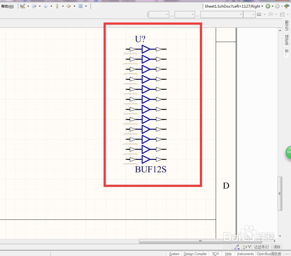Click the 清除 clear button
Screen dimensions: 291x256
coord(277,247)
